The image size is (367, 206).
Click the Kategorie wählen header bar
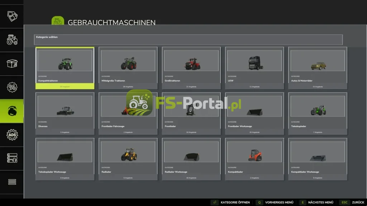click(x=188, y=39)
